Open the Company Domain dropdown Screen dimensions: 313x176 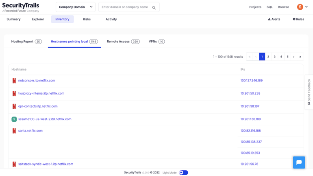[76, 7]
